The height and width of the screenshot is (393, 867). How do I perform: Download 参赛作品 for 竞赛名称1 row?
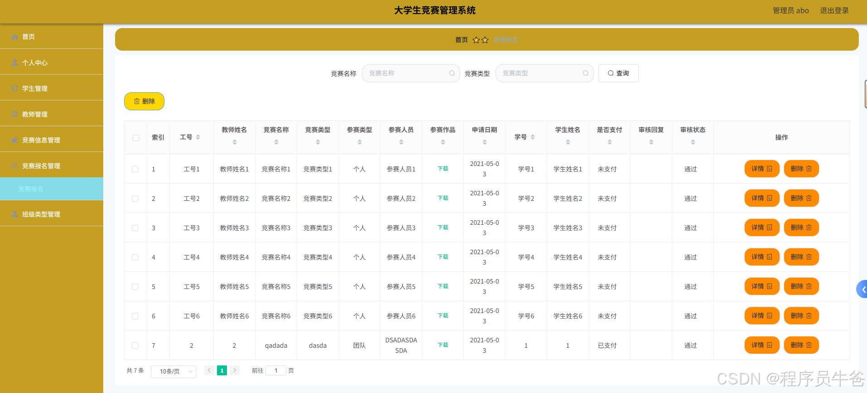[x=443, y=169]
